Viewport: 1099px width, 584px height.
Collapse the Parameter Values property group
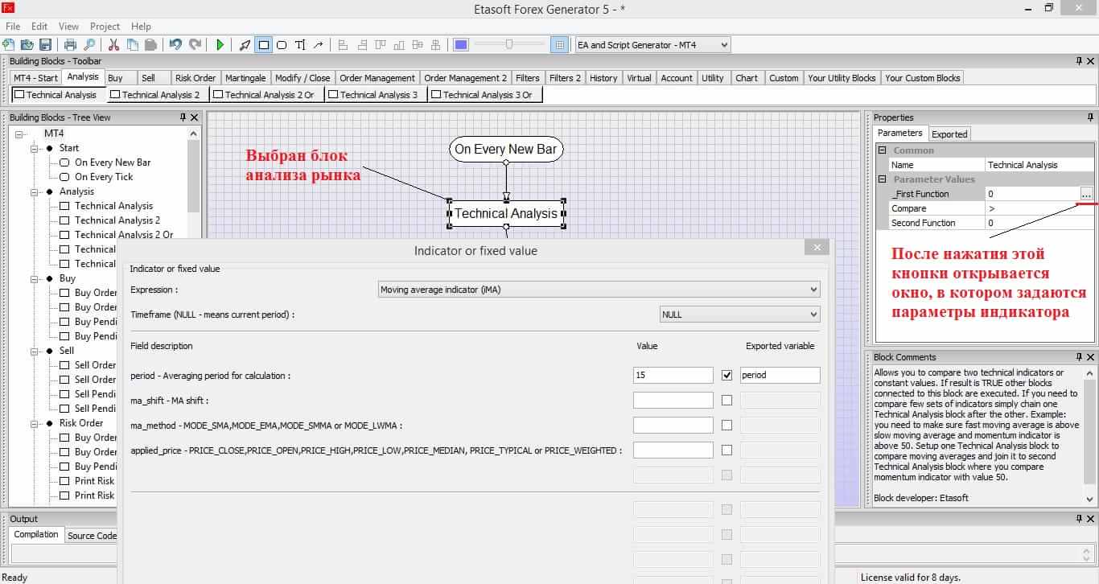click(x=883, y=179)
